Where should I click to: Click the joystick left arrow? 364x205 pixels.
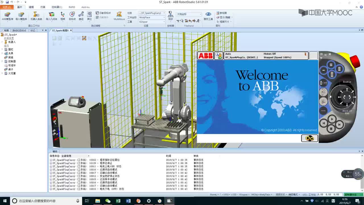(x=340, y=97)
